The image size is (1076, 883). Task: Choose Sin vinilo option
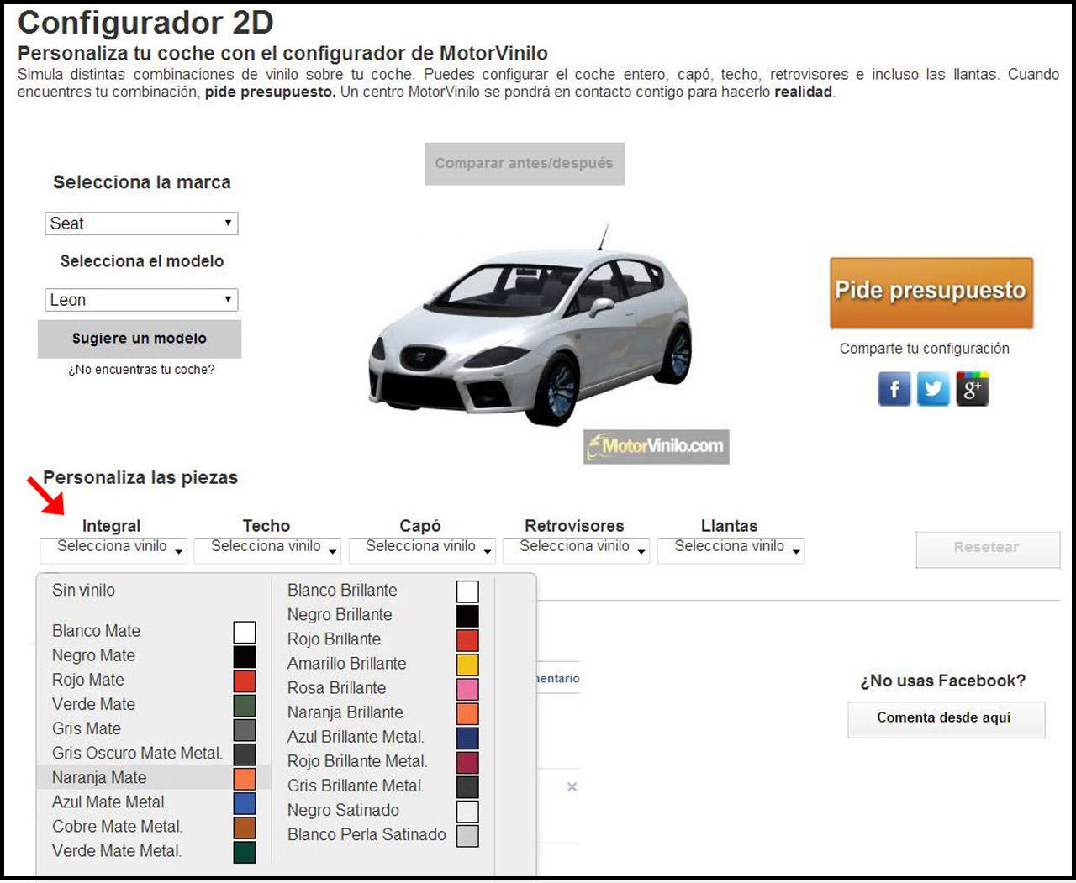84,591
